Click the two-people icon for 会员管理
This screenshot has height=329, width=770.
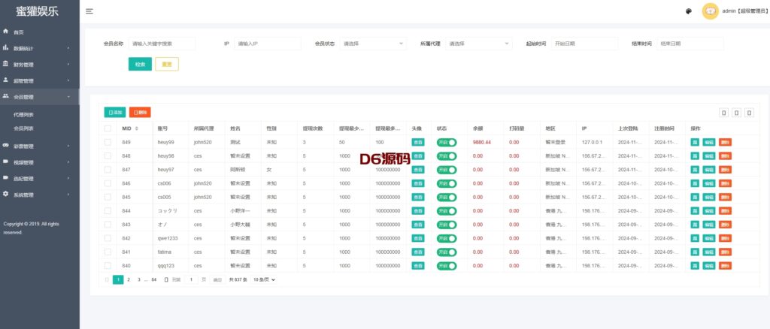[6, 96]
